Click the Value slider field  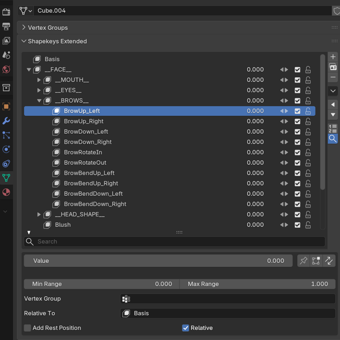tap(158, 260)
